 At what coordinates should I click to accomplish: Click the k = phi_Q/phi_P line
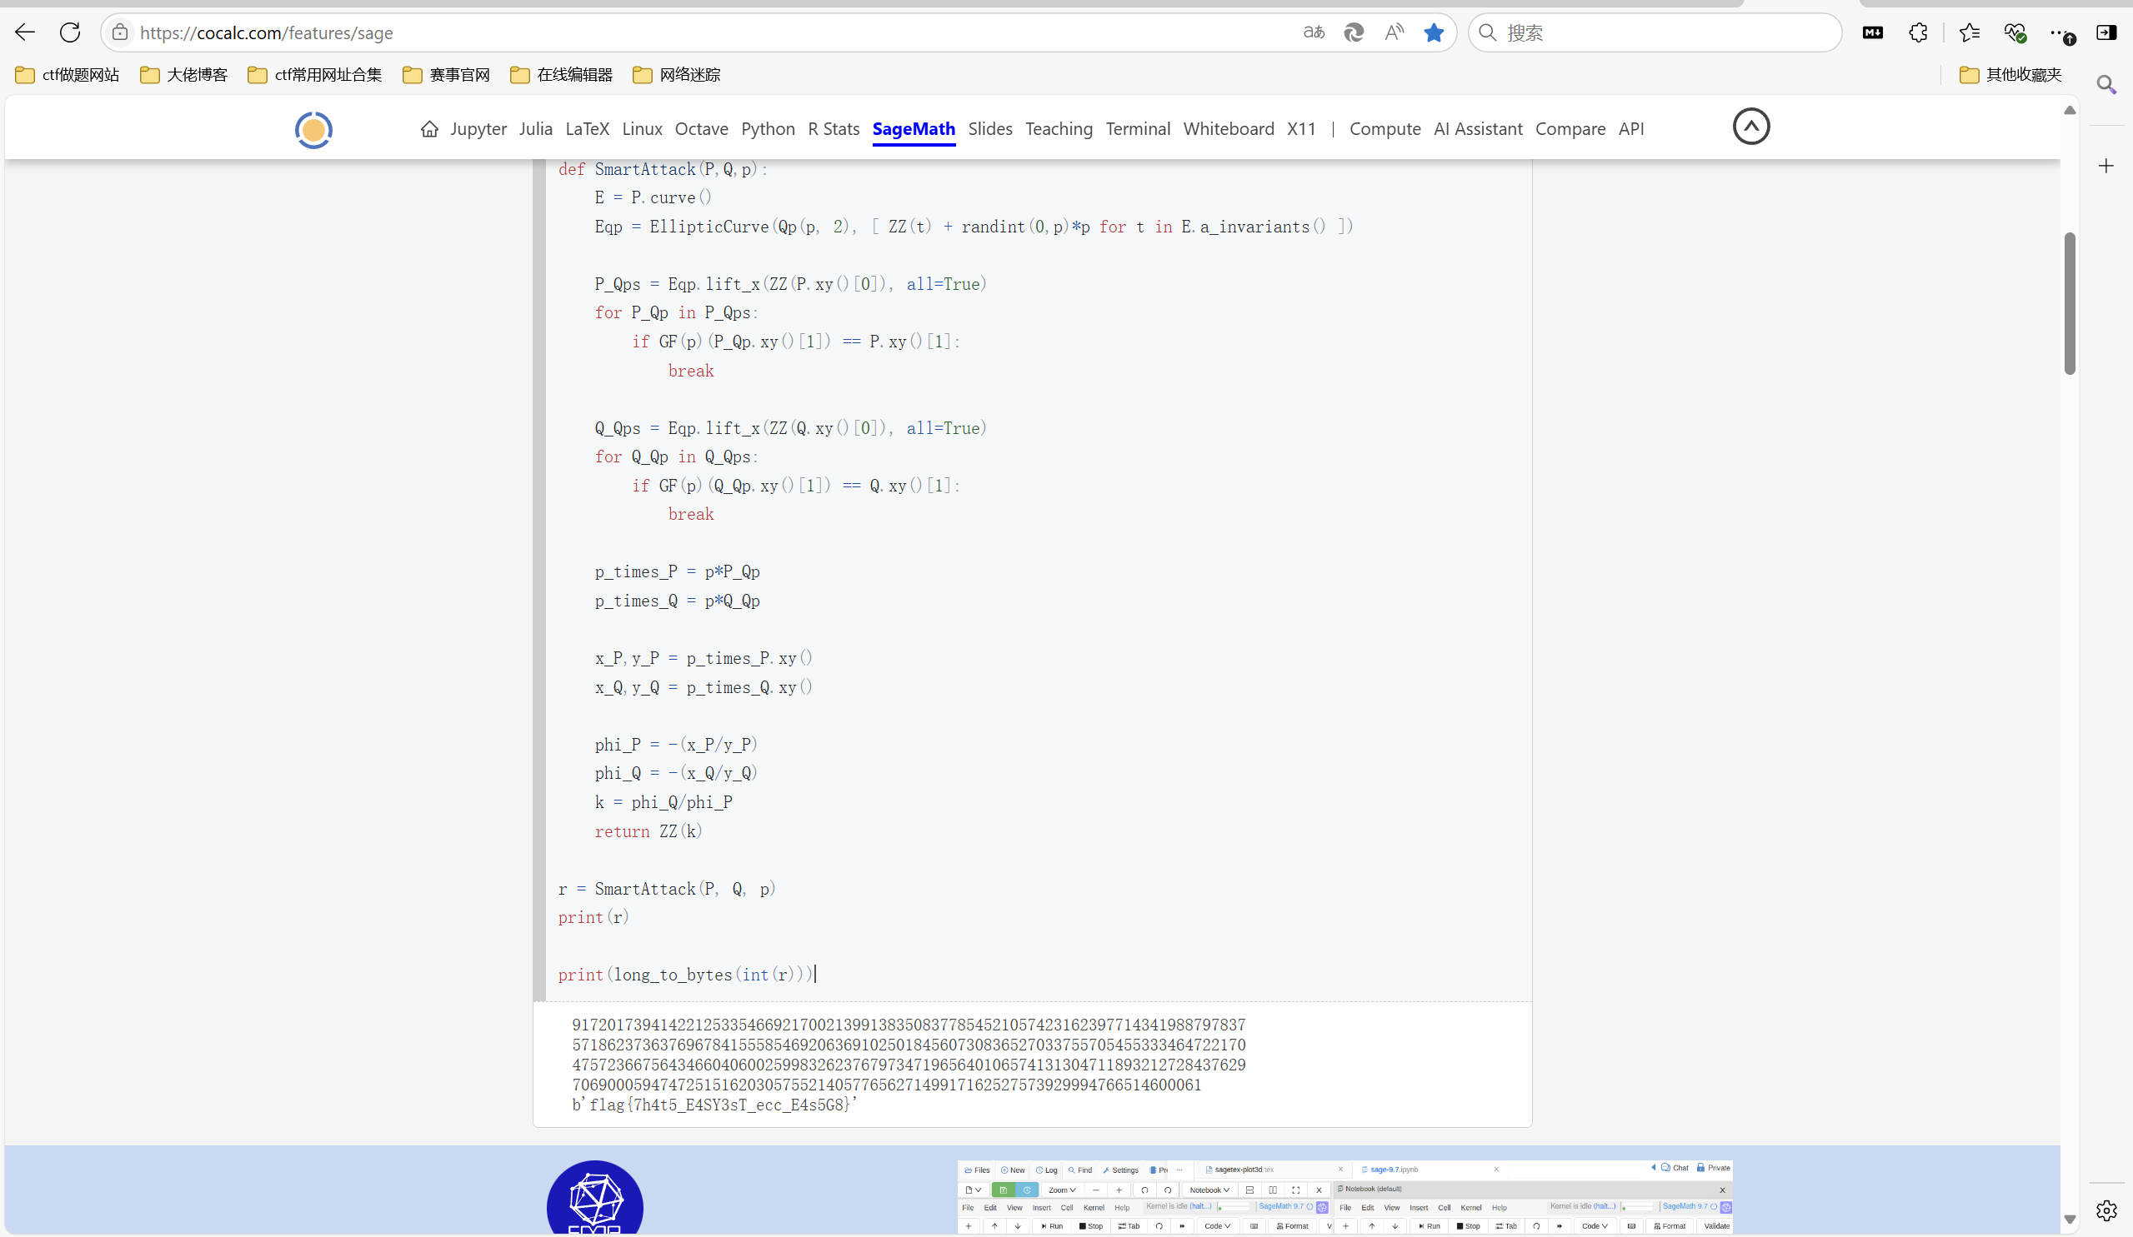point(663,802)
